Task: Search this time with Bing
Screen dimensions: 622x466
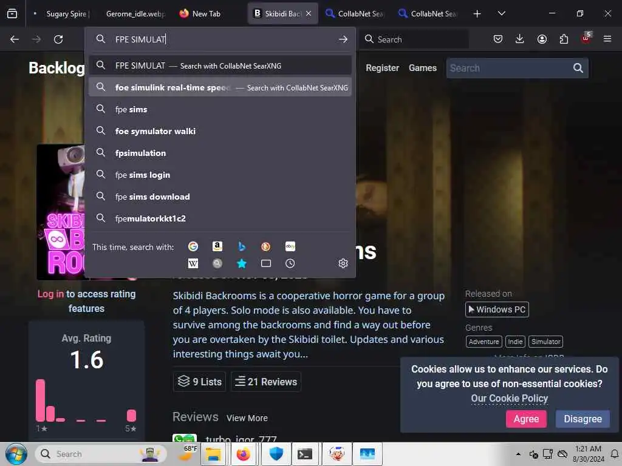Action: [x=242, y=246]
